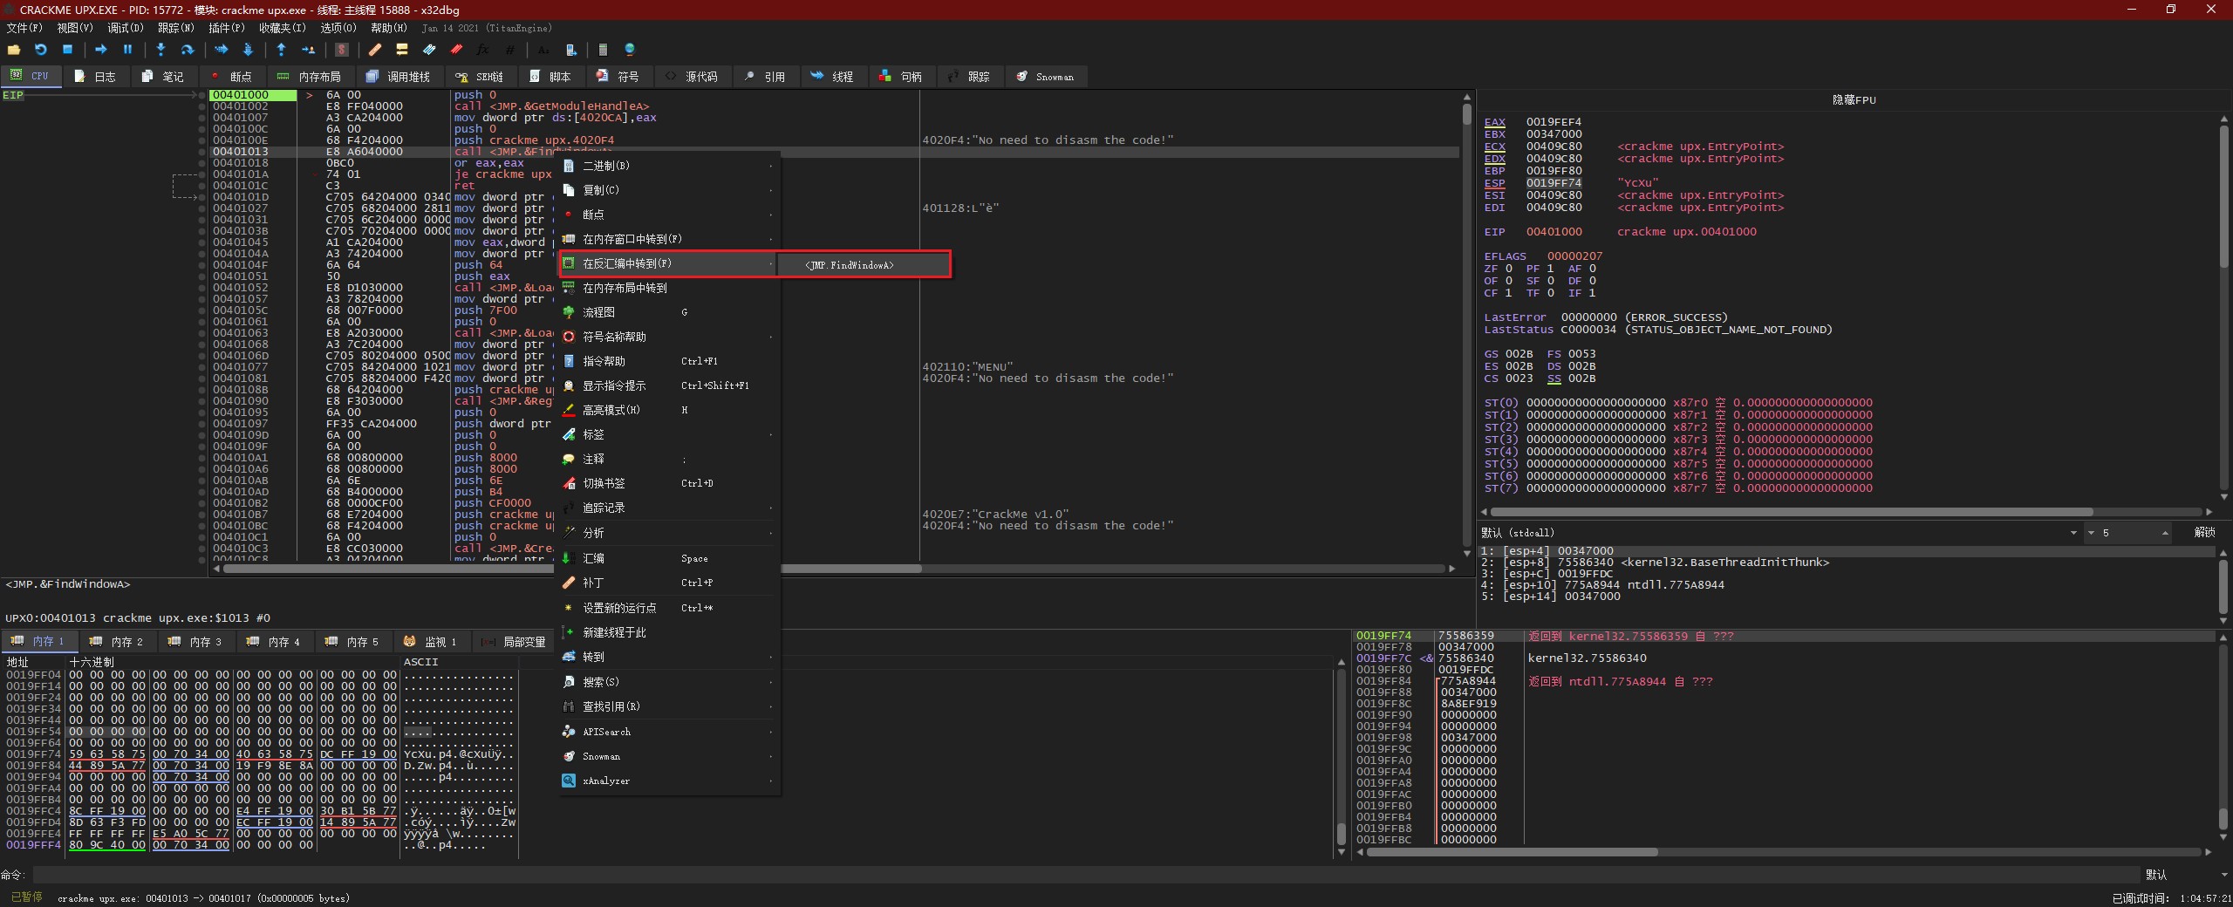Click the Open file toolbar icon
2233x907 pixels.
pos(14,50)
